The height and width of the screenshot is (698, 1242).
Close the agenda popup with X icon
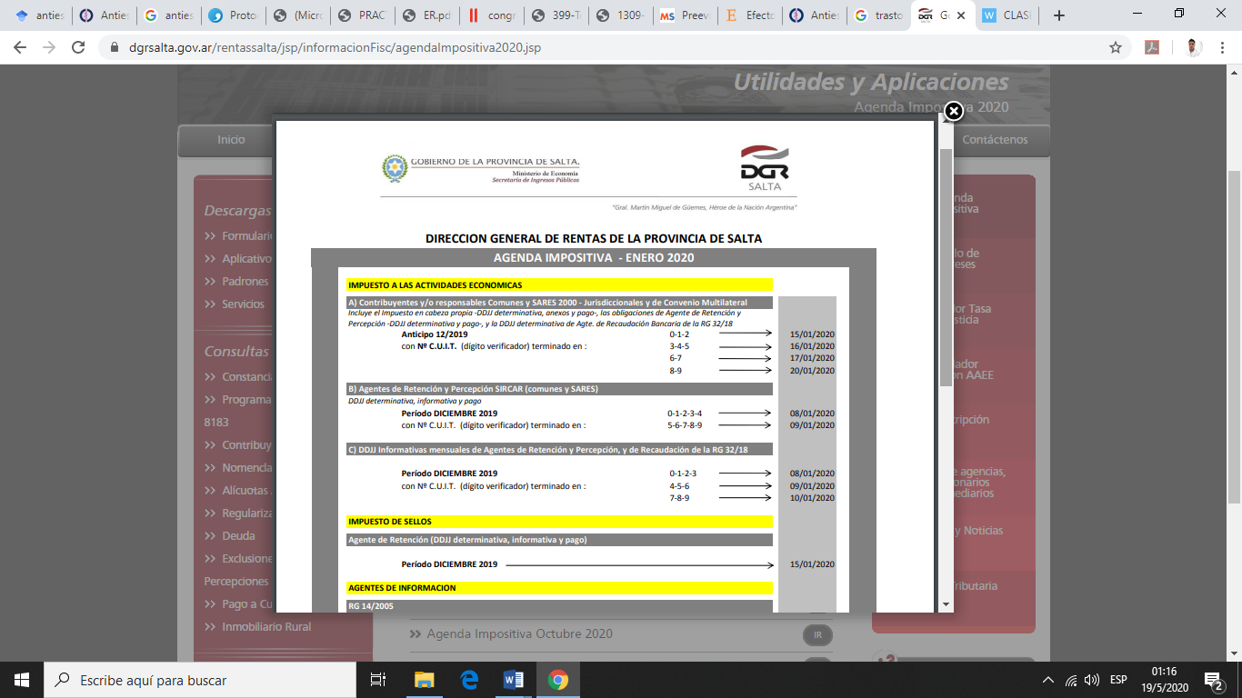(953, 111)
